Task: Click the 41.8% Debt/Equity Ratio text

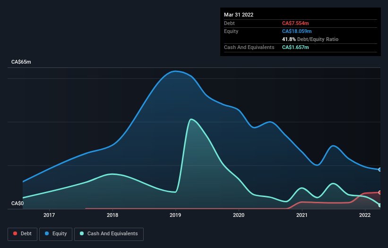Action: (x=310, y=39)
